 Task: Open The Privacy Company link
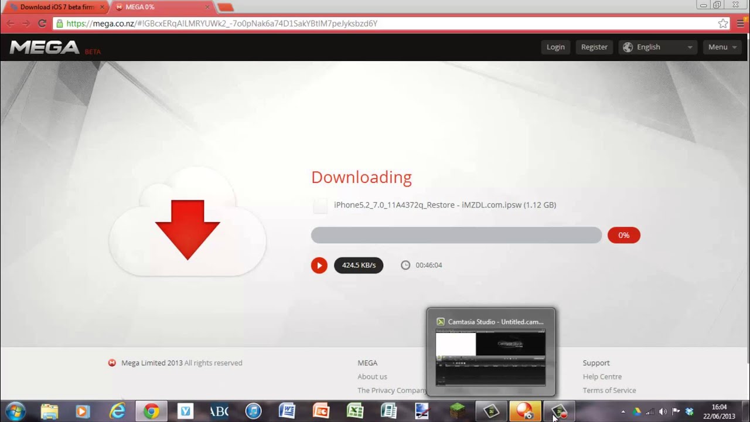(392, 390)
